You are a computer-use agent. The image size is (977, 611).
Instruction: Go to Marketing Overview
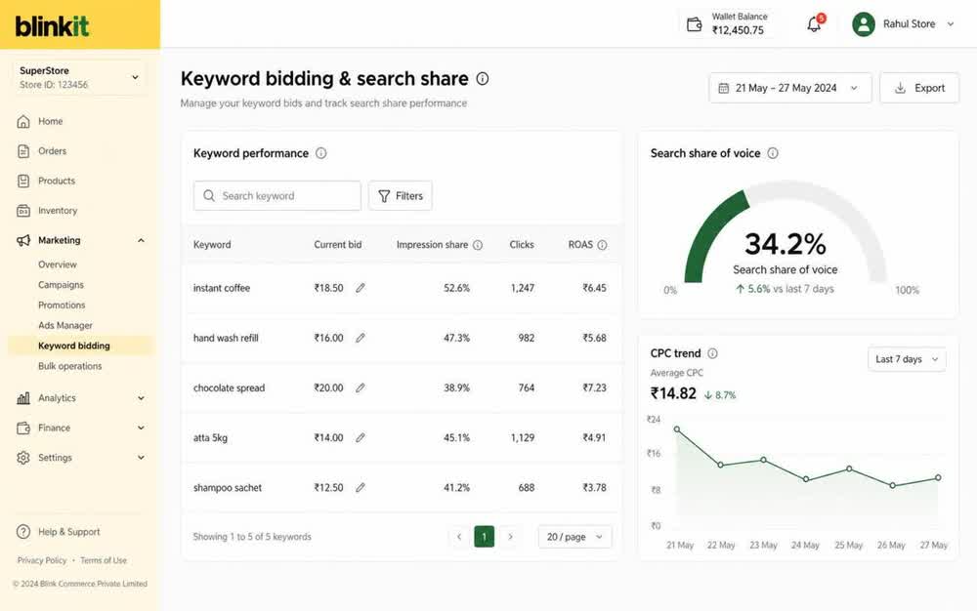pyautogui.click(x=58, y=265)
